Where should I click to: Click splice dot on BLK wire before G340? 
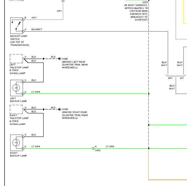tap(43, 109)
